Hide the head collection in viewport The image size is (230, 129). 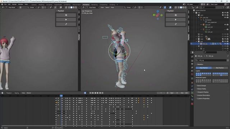tap(225, 39)
